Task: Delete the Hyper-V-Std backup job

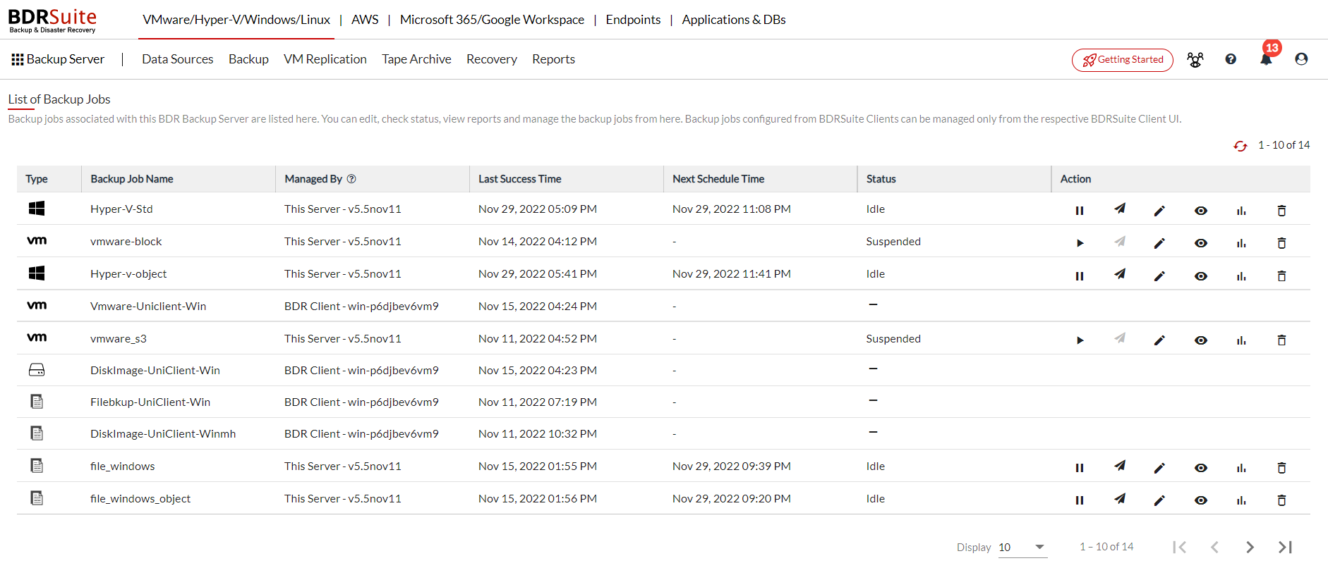Action: [1281, 211]
